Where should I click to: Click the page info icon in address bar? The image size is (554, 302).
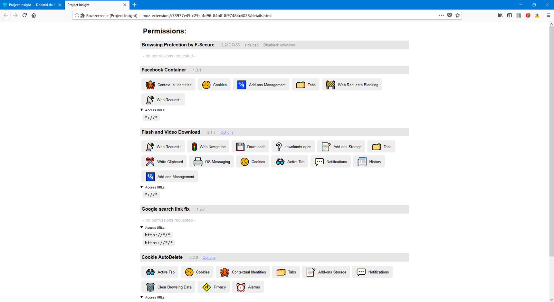pyautogui.click(x=77, y=15)
